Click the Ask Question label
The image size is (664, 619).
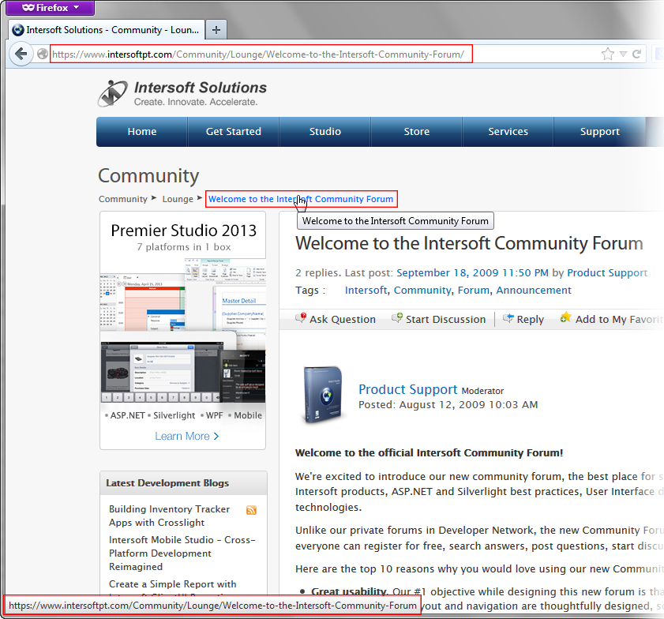(x=343, y=319)
